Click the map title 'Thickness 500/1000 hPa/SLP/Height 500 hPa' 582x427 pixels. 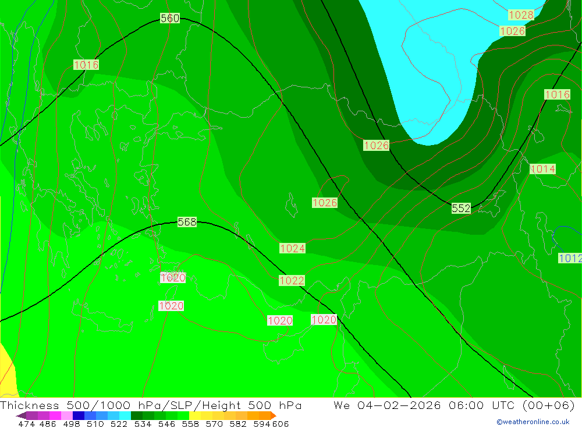tap(151, 405)
